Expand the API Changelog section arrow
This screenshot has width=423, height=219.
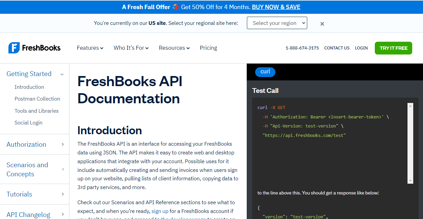pyautogui.click(x=63, y=214)
